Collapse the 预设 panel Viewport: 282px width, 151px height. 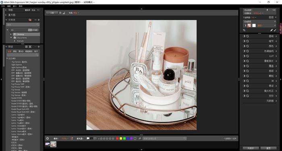tap(6, 47)
